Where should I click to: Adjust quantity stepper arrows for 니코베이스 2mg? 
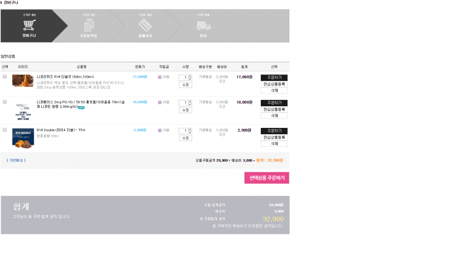pyautogui.click(x=190, y=103)
